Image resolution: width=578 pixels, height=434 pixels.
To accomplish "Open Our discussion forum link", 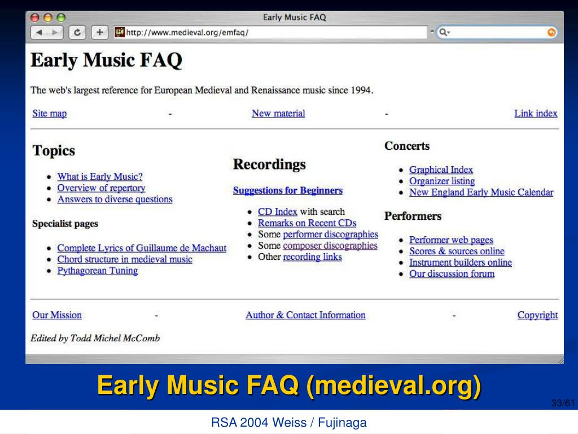I will click(x=452, y=274).
